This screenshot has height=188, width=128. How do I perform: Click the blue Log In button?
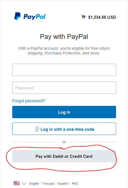pos(64,112)
